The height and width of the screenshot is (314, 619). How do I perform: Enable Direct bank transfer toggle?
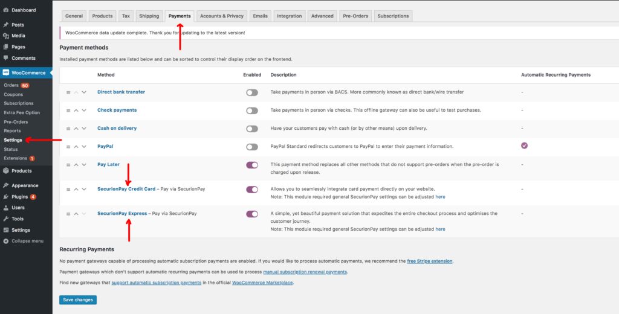252,92
